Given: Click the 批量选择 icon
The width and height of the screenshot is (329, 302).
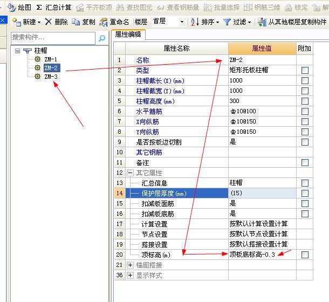Looking at the screenshot, I should click(x=208, y=8).
